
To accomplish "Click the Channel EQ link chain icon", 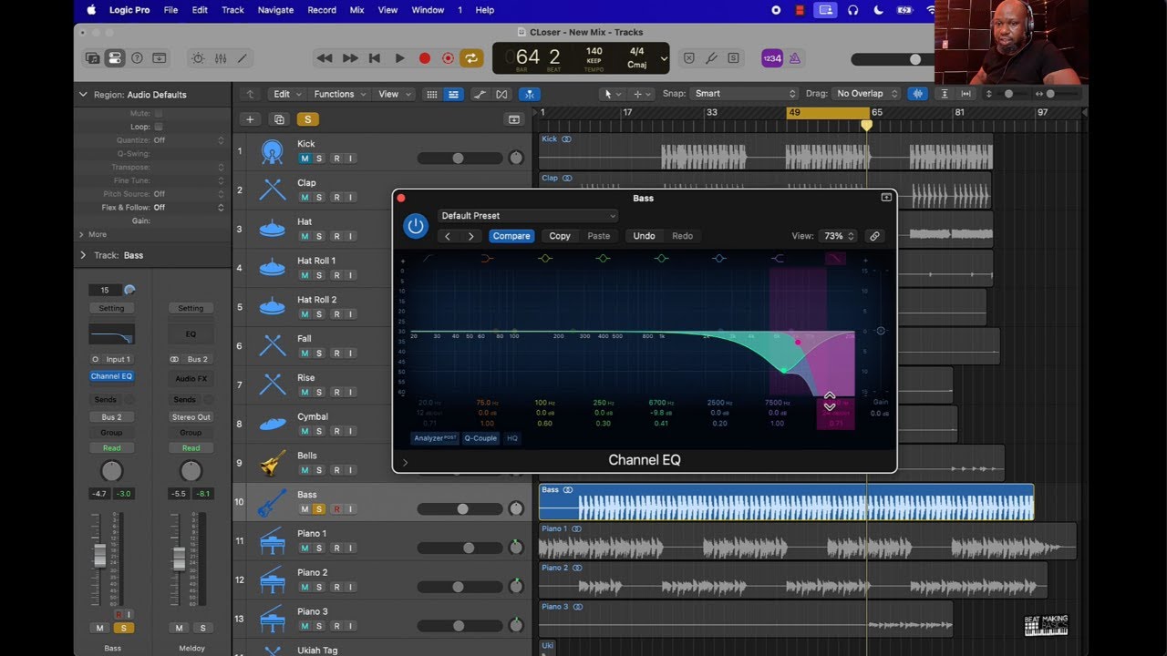I will pos(874,236).
